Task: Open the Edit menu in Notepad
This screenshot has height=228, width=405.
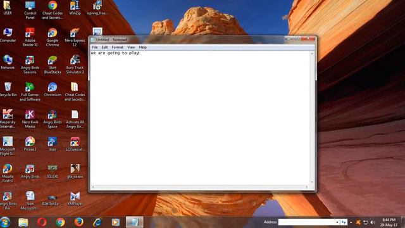Action: coord(104,47)
